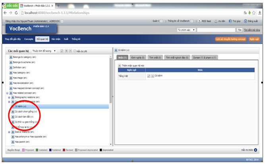Image resolution: width=265 pixels, height=164 pixels.
Task: Collapse Has related concept node
Action: pos(7,93)
